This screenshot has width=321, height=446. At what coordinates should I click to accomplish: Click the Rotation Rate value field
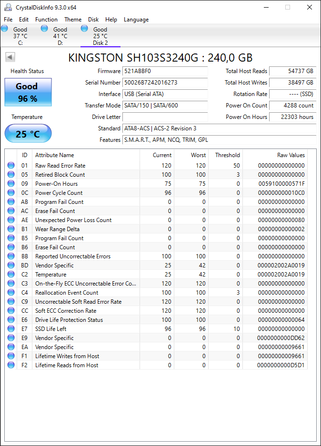tap(292, 94)
